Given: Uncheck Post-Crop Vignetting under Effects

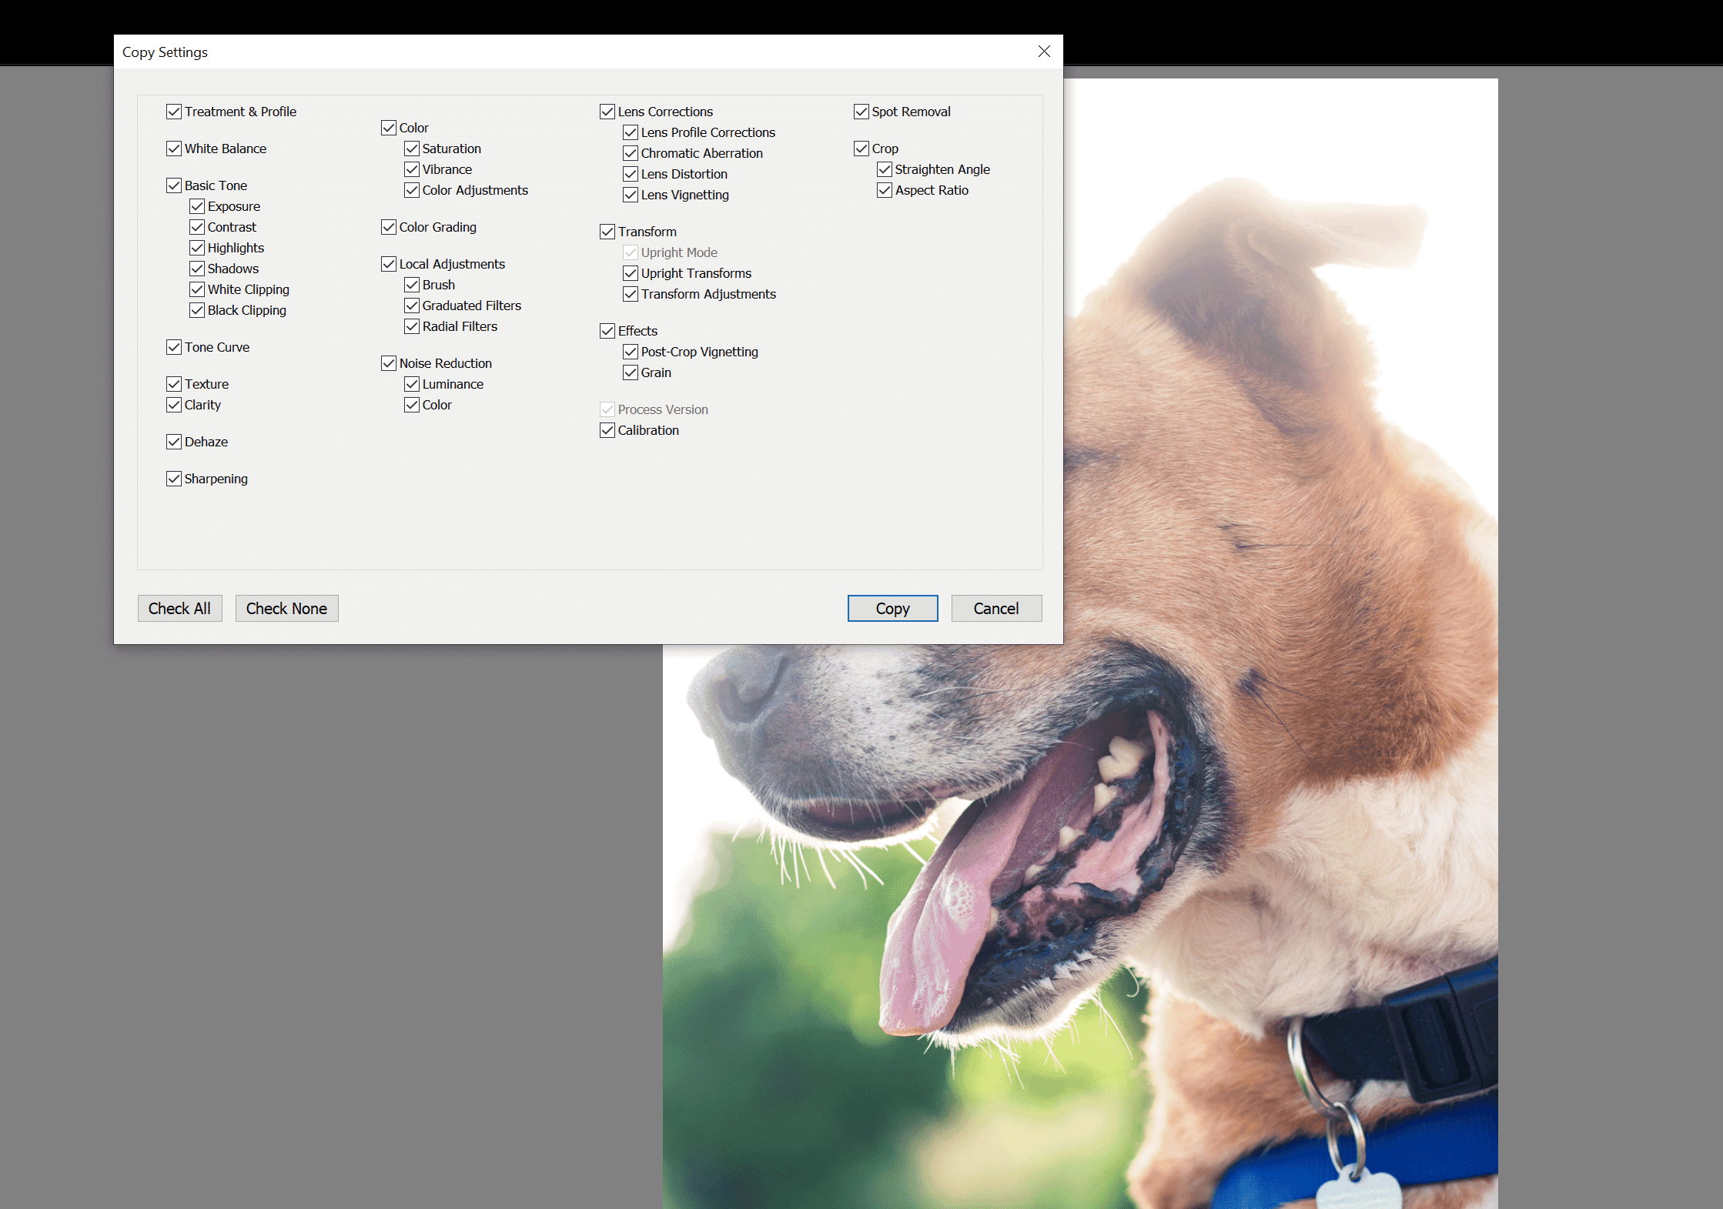Looking at the screenshot, I should pos(631,352).
